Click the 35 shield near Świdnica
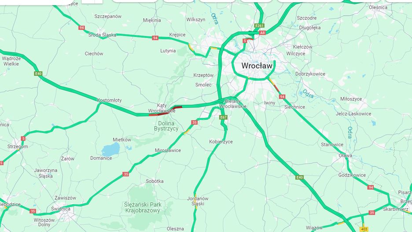Screen dimensions: 412x232 tap(33, 211)
